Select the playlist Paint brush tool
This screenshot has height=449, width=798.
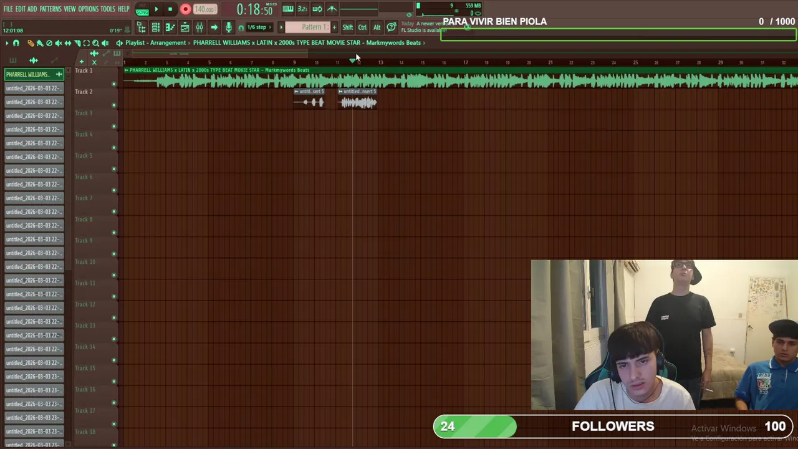pos(40,43)
